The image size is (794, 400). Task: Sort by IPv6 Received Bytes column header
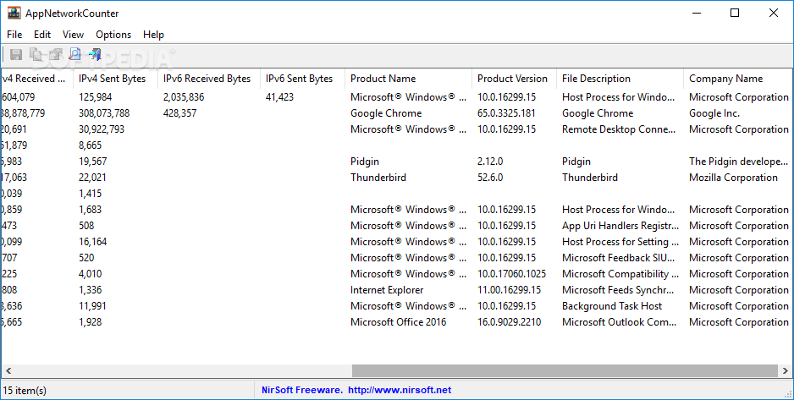pos(208,79)
